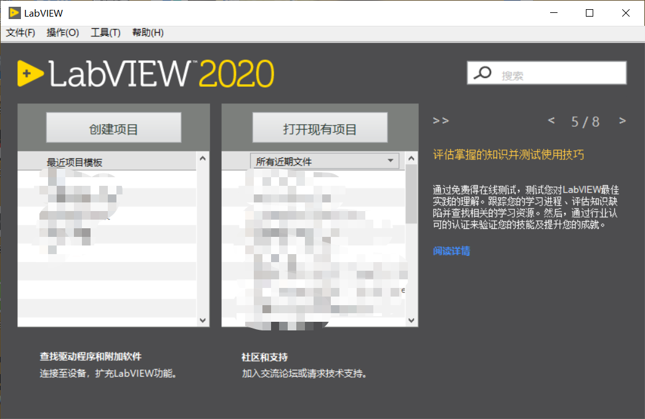
Task: Click the up arrow of the recent templates scrollbar
Action: (x=203, y=158)
